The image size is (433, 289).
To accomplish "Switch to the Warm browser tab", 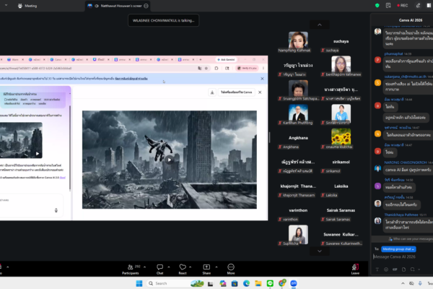I will click(x=15, y=59).
